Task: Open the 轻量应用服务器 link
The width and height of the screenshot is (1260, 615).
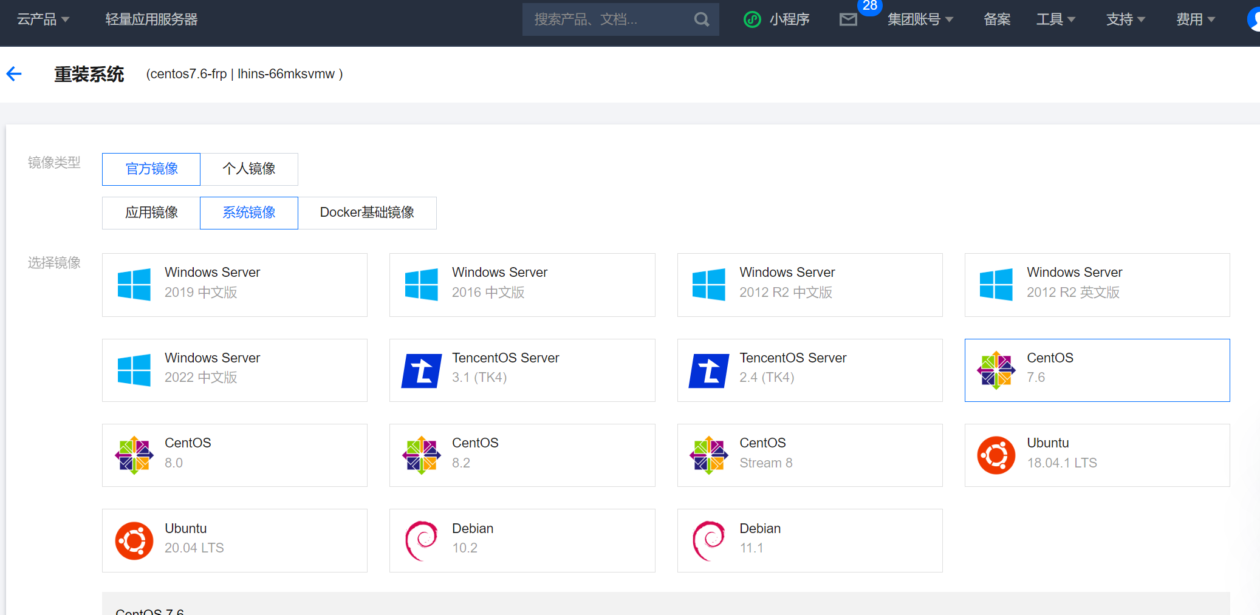Action: pos(151,19)
